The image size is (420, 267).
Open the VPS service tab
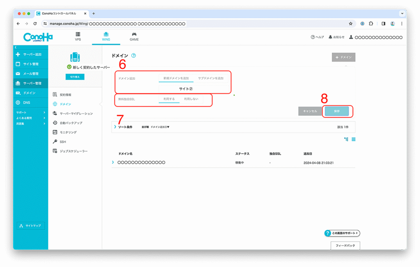tap(78, 37)
